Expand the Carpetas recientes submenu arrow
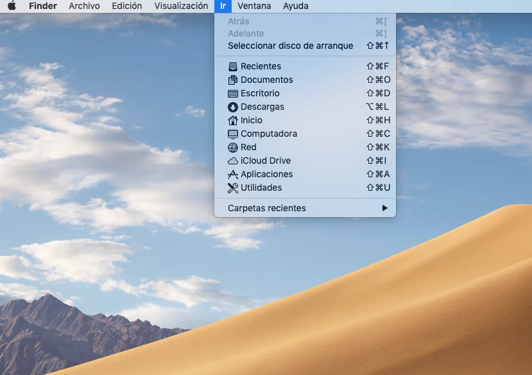The height and width of the screenshot is (375, 532). 384,208
